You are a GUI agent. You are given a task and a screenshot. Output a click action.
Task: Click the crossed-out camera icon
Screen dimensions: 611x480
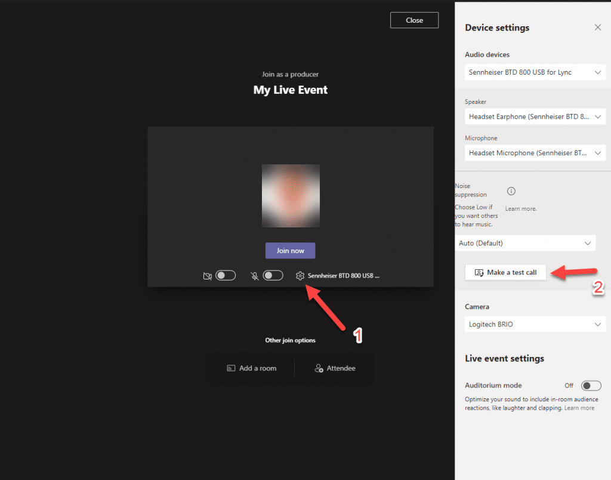[207, 275]
